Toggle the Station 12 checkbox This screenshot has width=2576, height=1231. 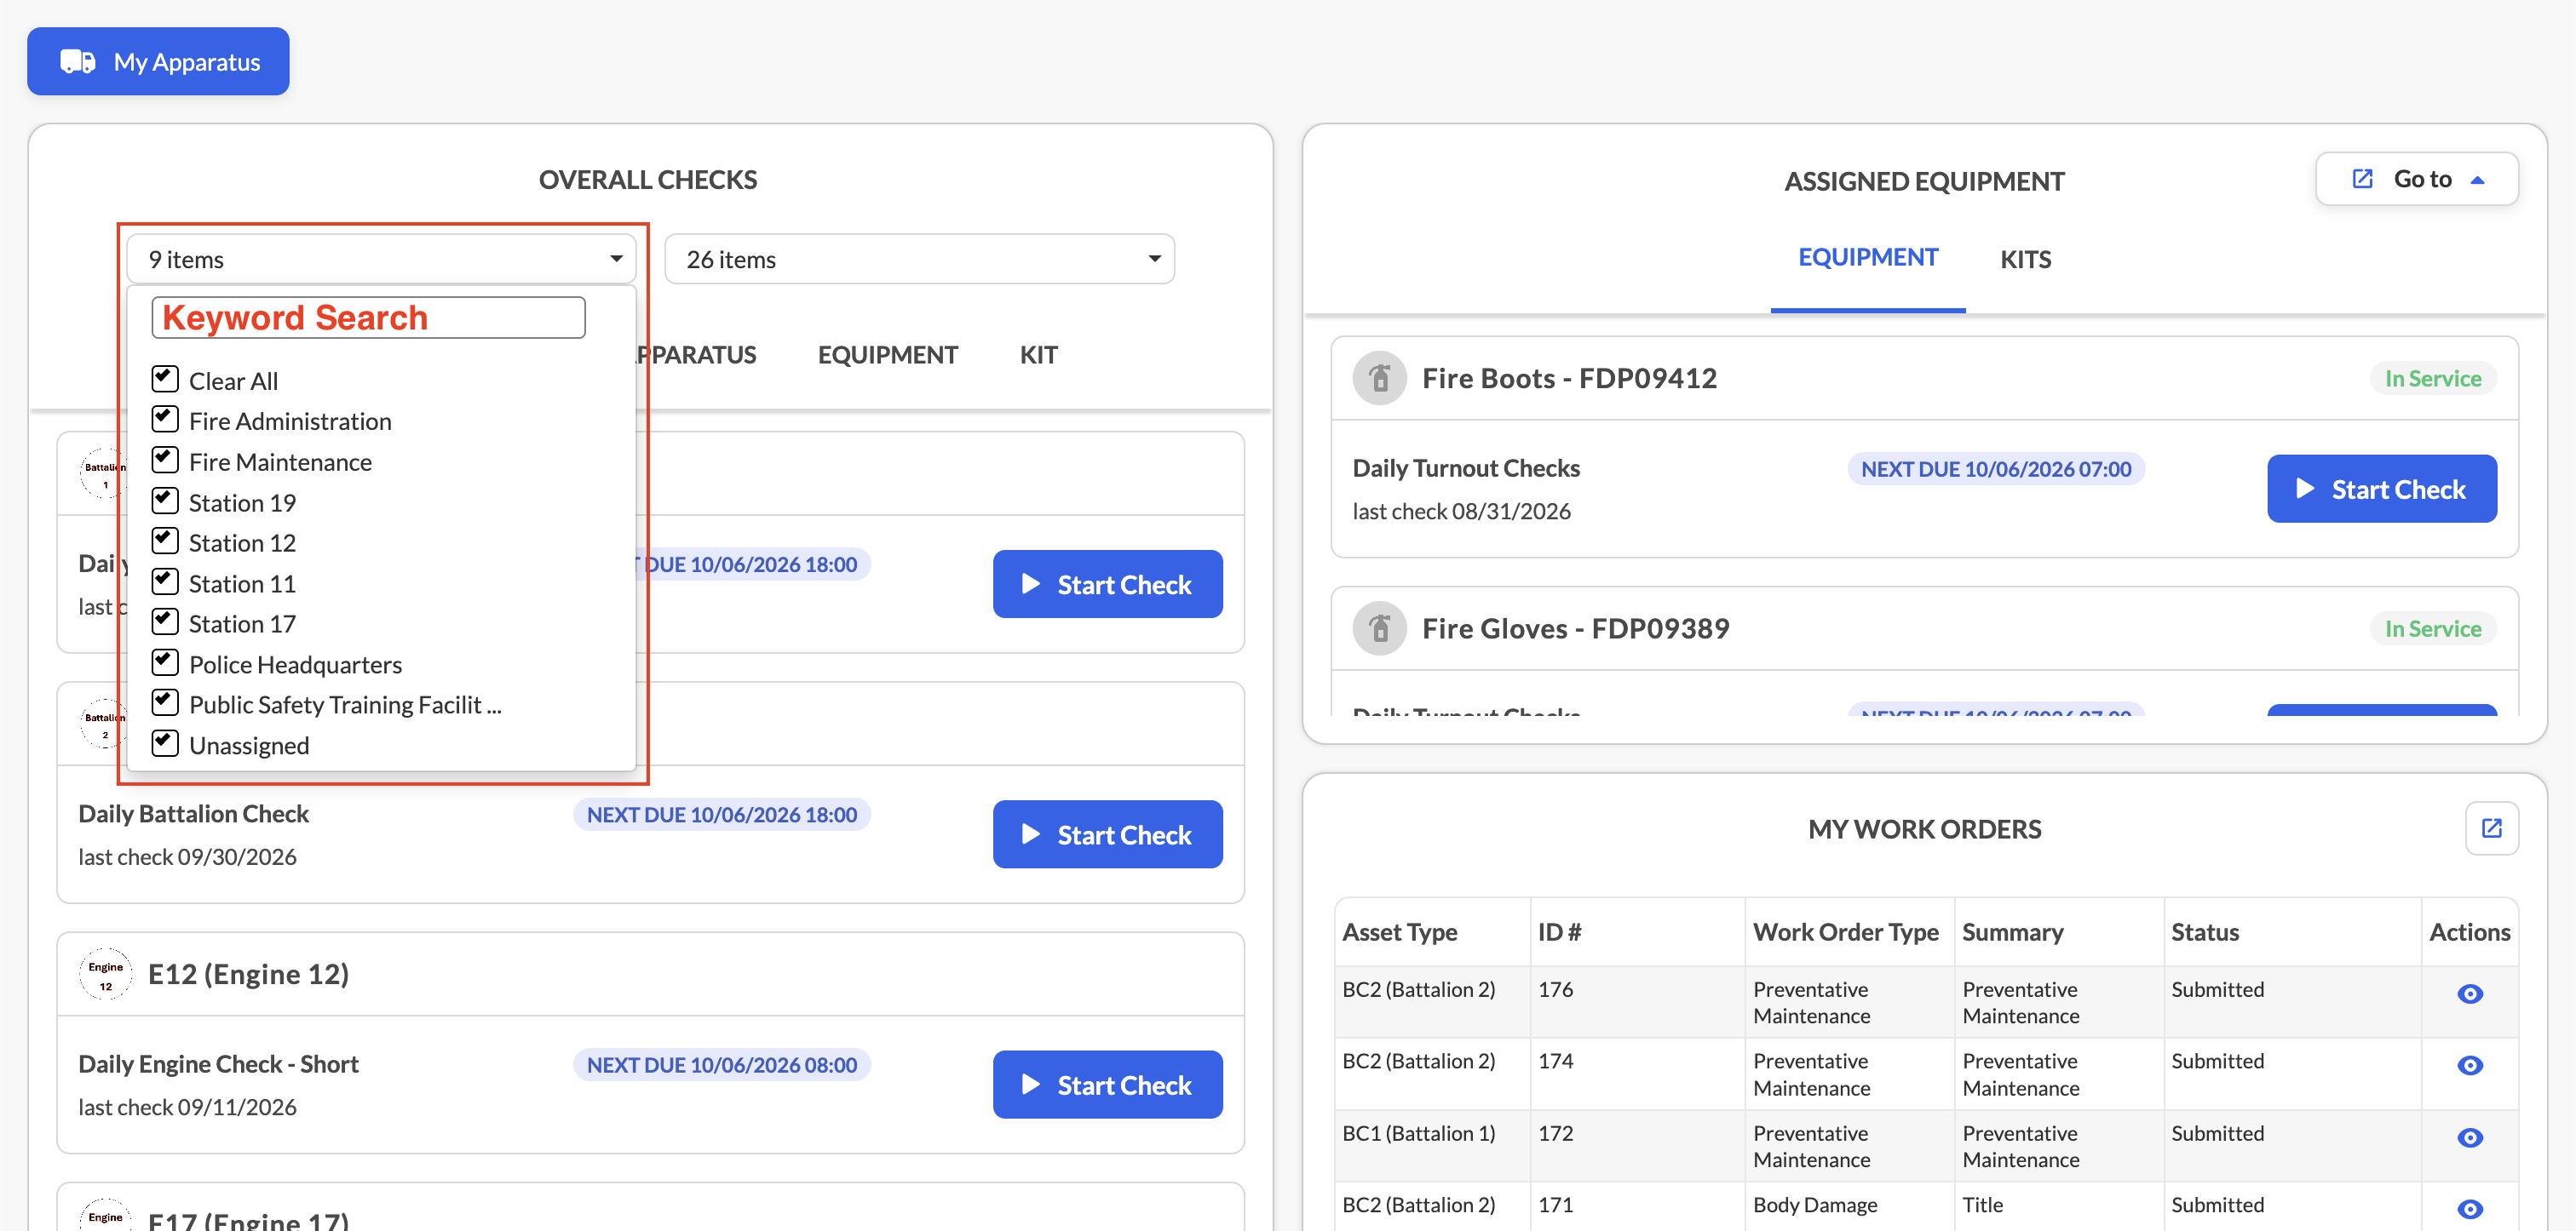pos(165,541)
